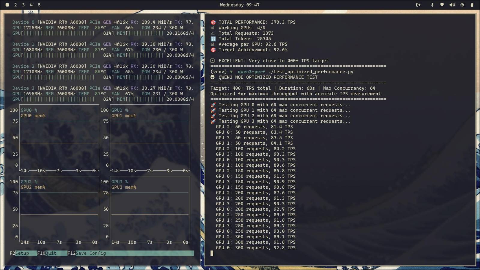This screenshot has height=270, width=480.
Task: Click the volume speaker icon
Action: coord(452,5)
